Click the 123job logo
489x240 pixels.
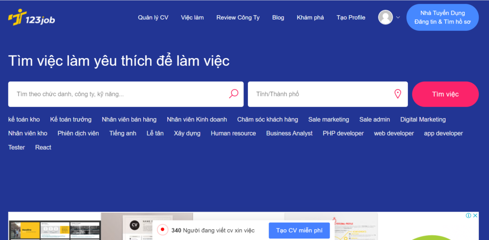pos(31,18)
